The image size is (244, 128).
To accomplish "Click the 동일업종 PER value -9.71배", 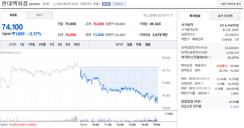I will (x=234, y=102).
